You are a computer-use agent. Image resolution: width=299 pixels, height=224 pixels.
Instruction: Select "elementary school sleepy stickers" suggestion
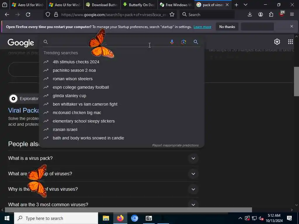pos(121,121)
